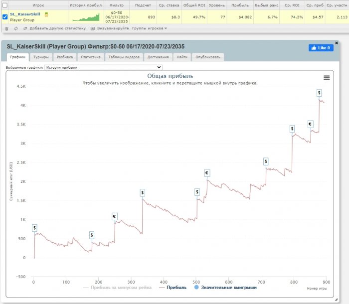Click the euro win marker near game 250
The height and width of the screenshot is (304, 349).
pyautogui.click(x=115, y=216)
